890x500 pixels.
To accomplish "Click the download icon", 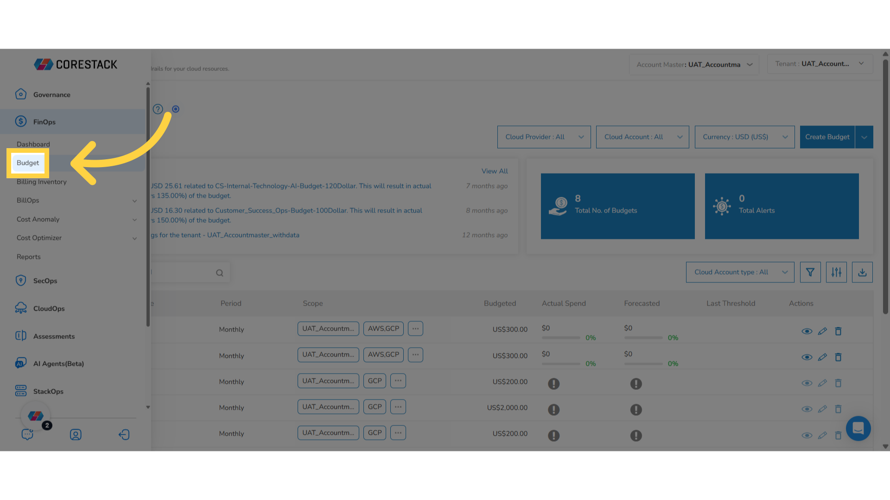I will pos(862,272).
